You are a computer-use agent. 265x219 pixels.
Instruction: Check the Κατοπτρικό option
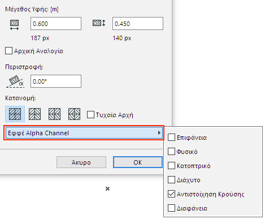click(171, 166)
